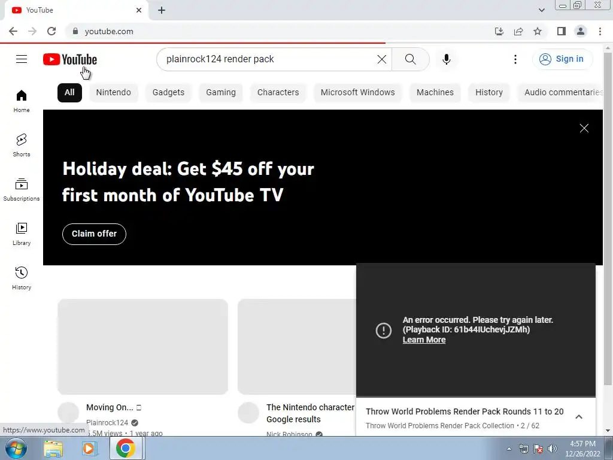
Task: Bookmark this page with star icon
Action: tap(538, 31)
